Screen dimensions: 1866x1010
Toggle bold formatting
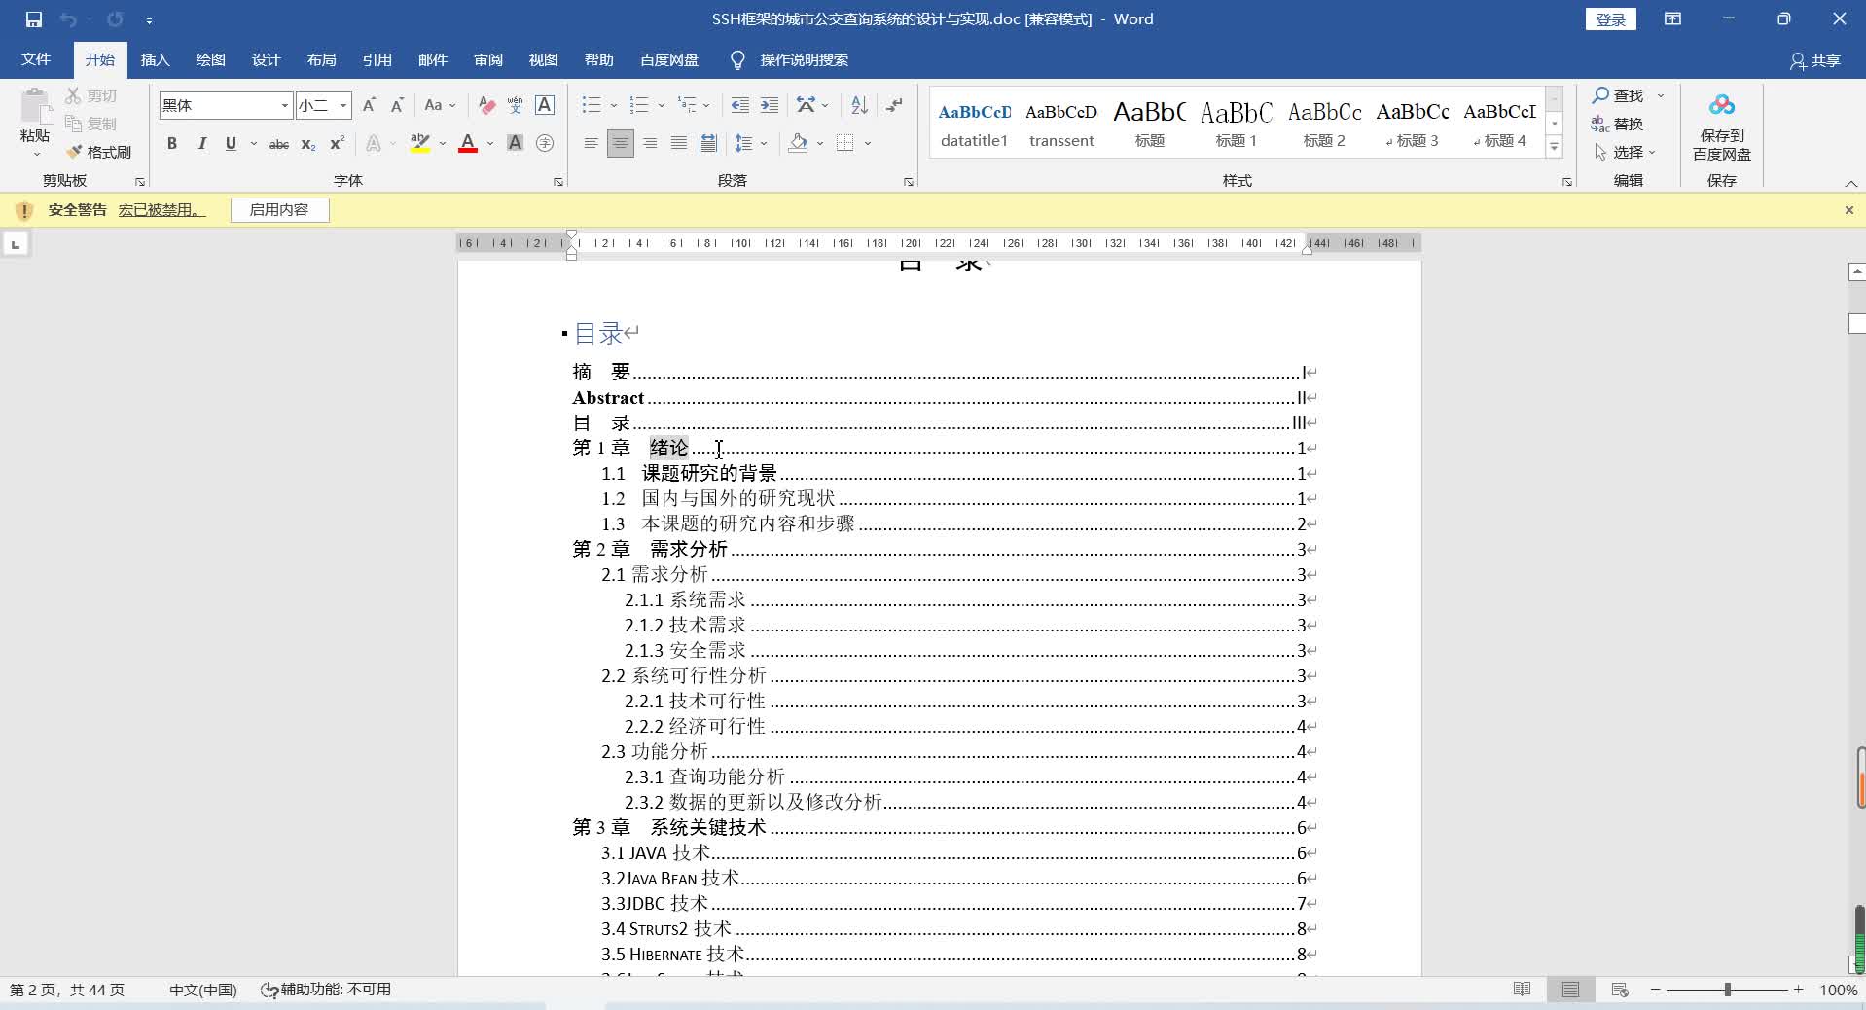pyautogui.click(x=171, y=143)
